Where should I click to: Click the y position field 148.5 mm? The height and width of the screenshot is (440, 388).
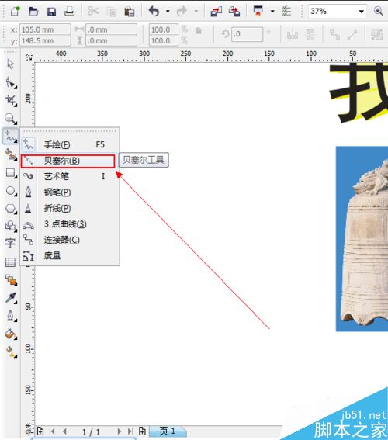pos(45,40)
